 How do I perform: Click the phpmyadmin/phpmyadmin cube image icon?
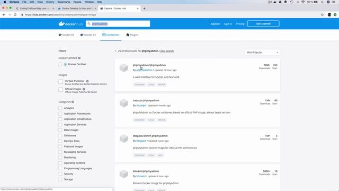point(123,68)
